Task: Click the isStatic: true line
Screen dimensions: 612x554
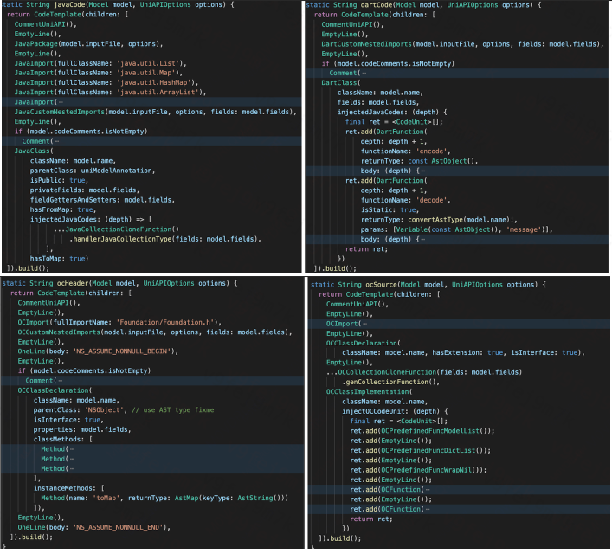Action: tap(390, 210)
